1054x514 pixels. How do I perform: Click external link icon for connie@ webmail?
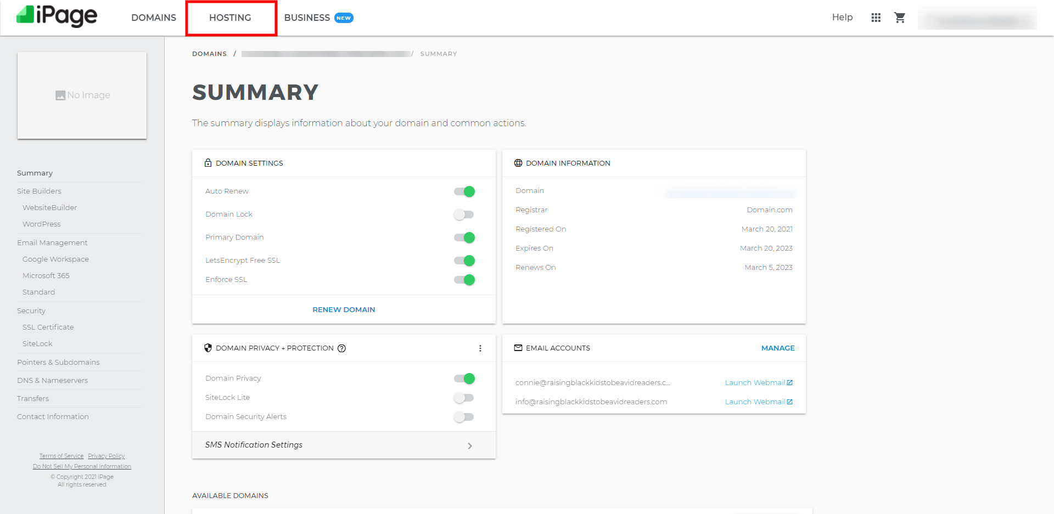(789, 383)
